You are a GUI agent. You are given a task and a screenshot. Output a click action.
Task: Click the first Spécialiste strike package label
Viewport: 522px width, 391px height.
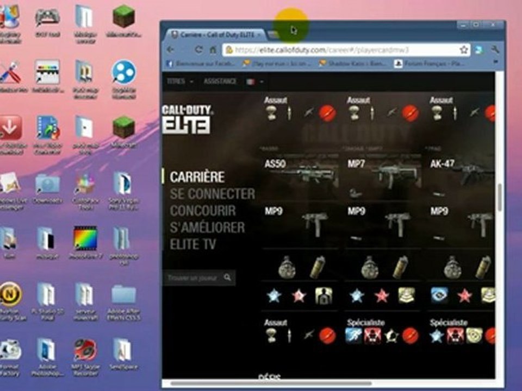point(365,323)
